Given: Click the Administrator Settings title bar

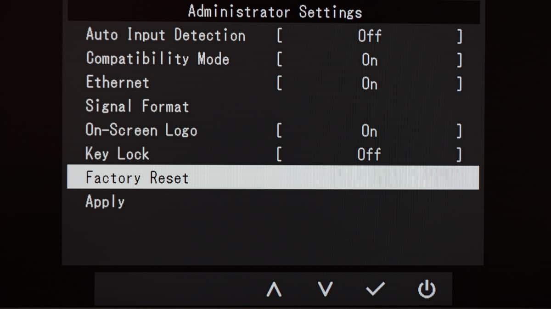Looking at the screenshot, I should 274,12.
